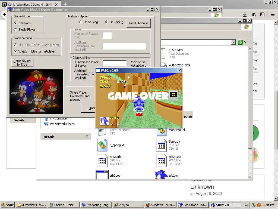Close the SRB2 v0.65 game window
Screen dimensions: 278x209
pos(180,70)
